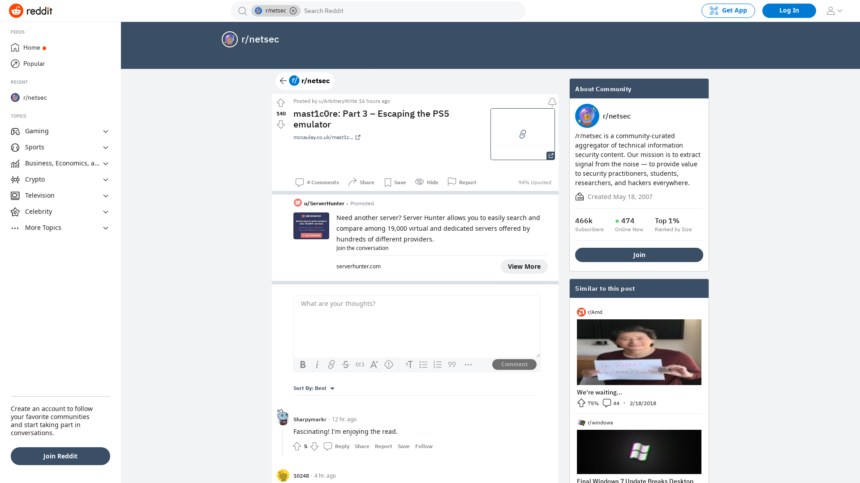This screenshot has height=483, width=860.
Task: Save the post with bookmark icon
Action: 395,182
